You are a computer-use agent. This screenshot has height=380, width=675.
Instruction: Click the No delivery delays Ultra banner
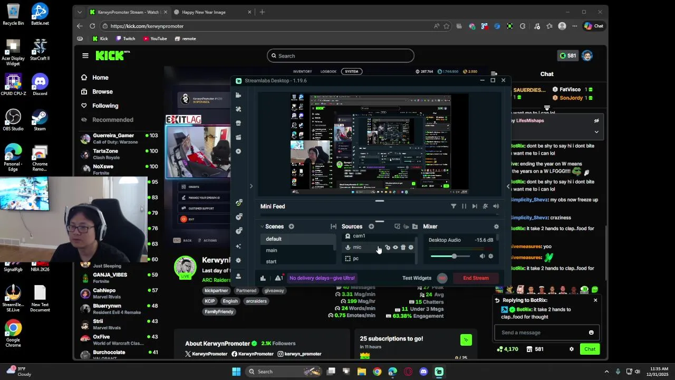click(x=322, y=278)
